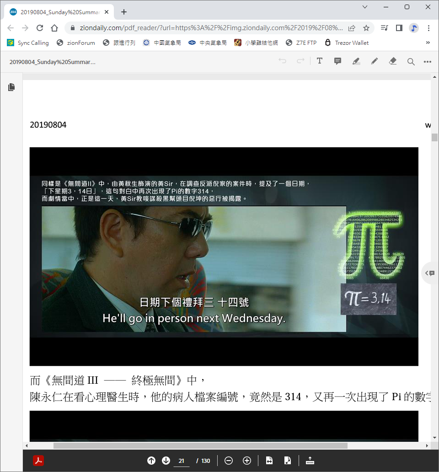Expand the comments side panel
The image size is (439, 472).
pos(430,273)
